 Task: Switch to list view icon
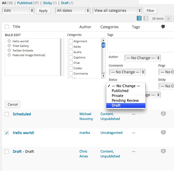(x=139, y=18)
